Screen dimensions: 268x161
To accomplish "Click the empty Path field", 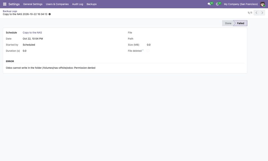I will click(x=195, y=39).
